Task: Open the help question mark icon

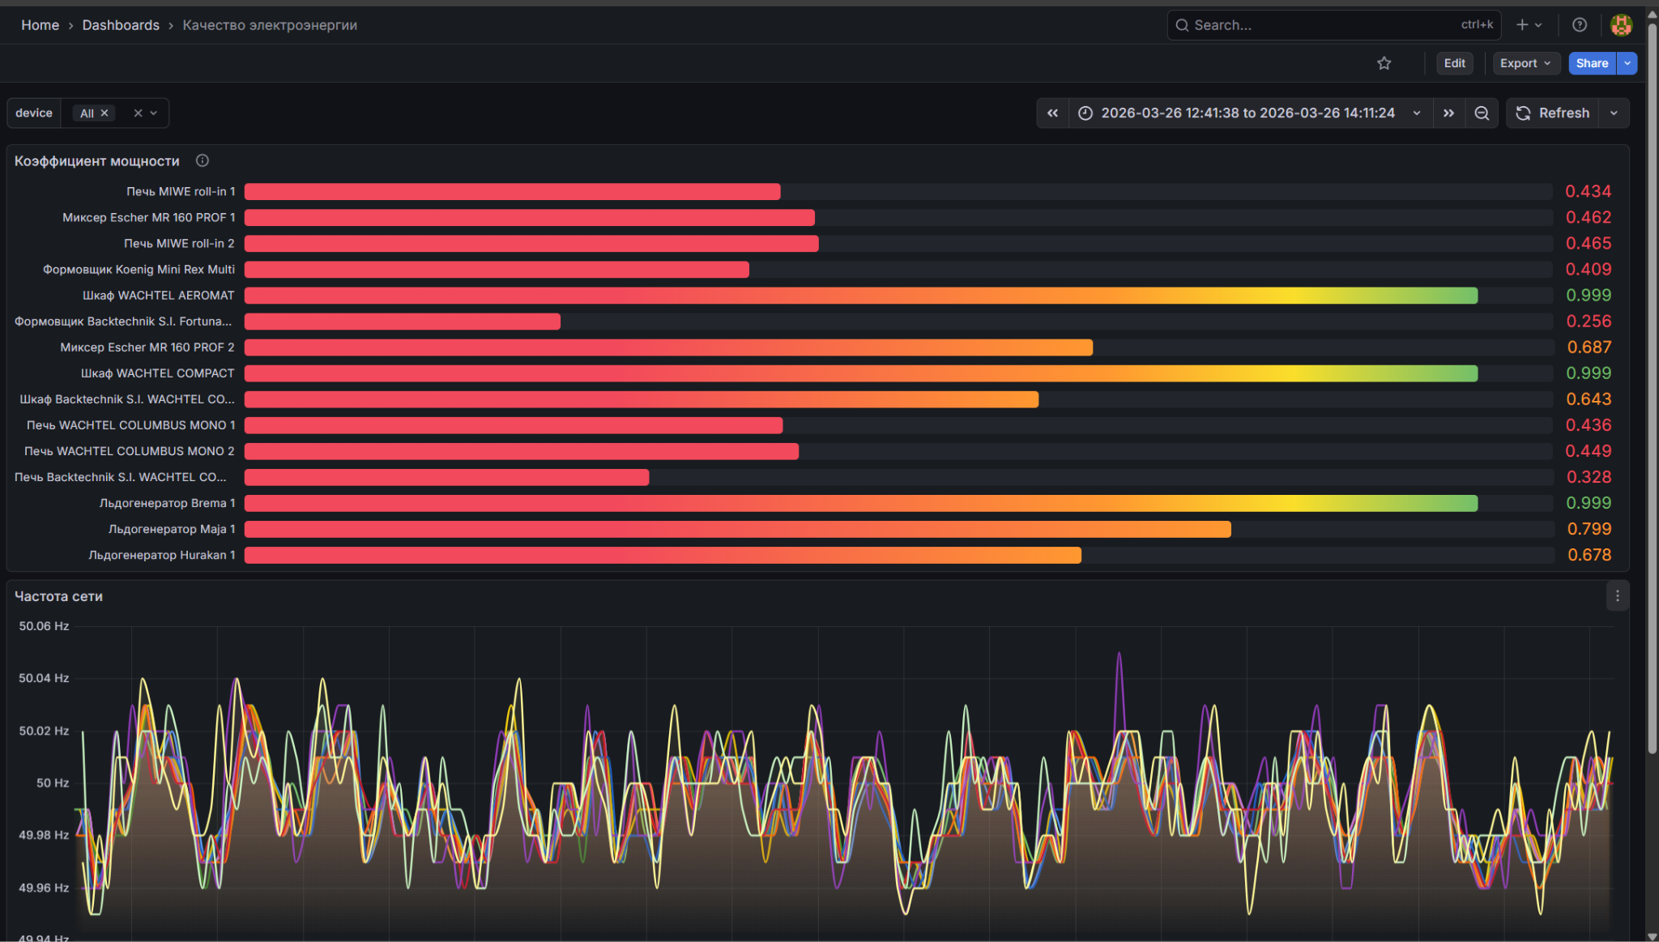Action: [x=1579, y=25]
